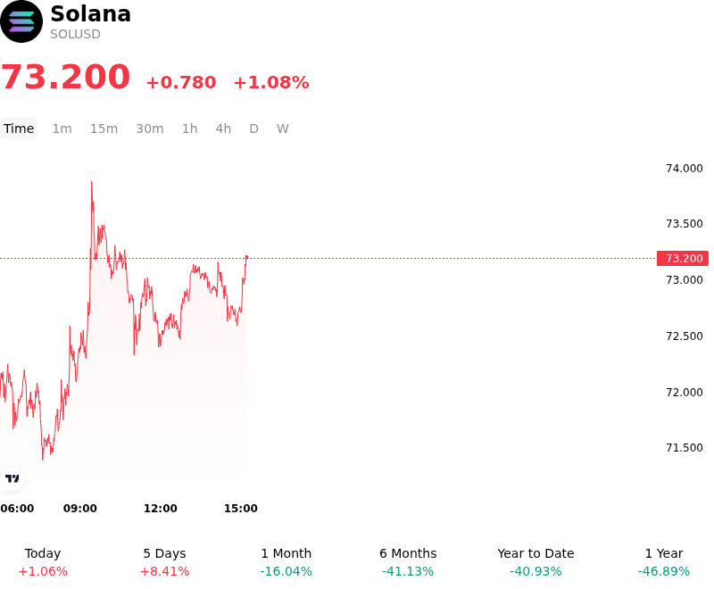This screenshot has width=714, height=589.
Task: Click the SOLUSD ticker symbol
Action: (x=75, y=34)
